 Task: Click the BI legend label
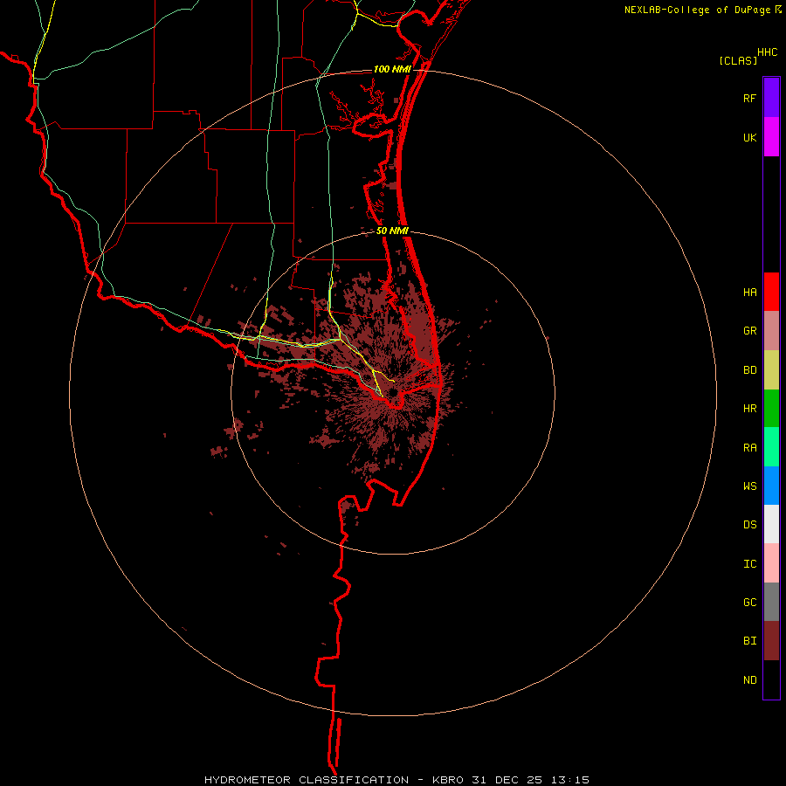click(x=749, y=641)
